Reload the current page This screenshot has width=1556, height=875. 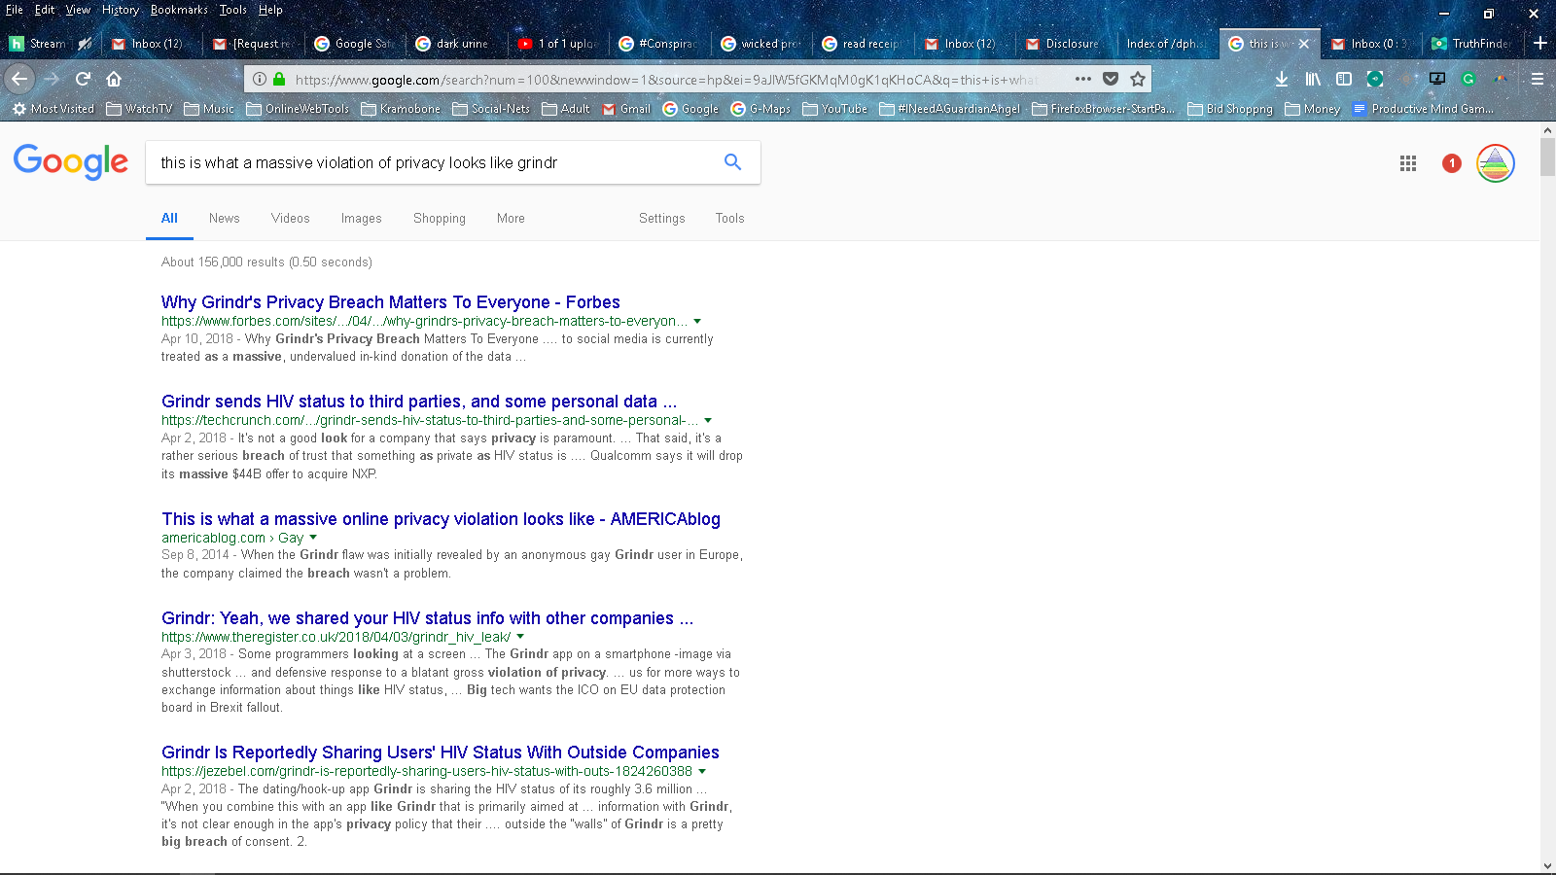(84, 79)
